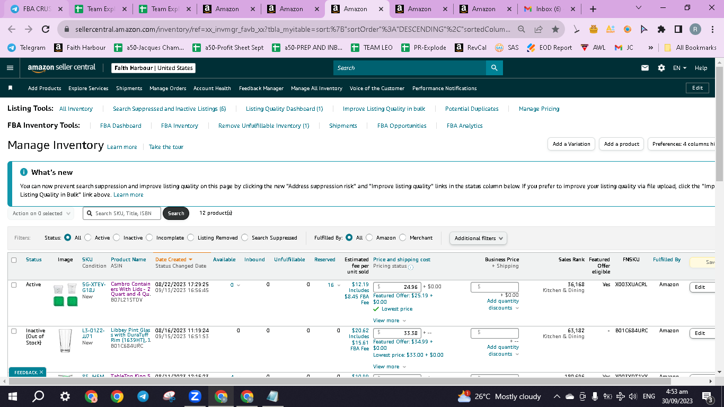Open Windows taskbar search
The height and width of the screenshot is (407, 724).
tap(38, 396)
